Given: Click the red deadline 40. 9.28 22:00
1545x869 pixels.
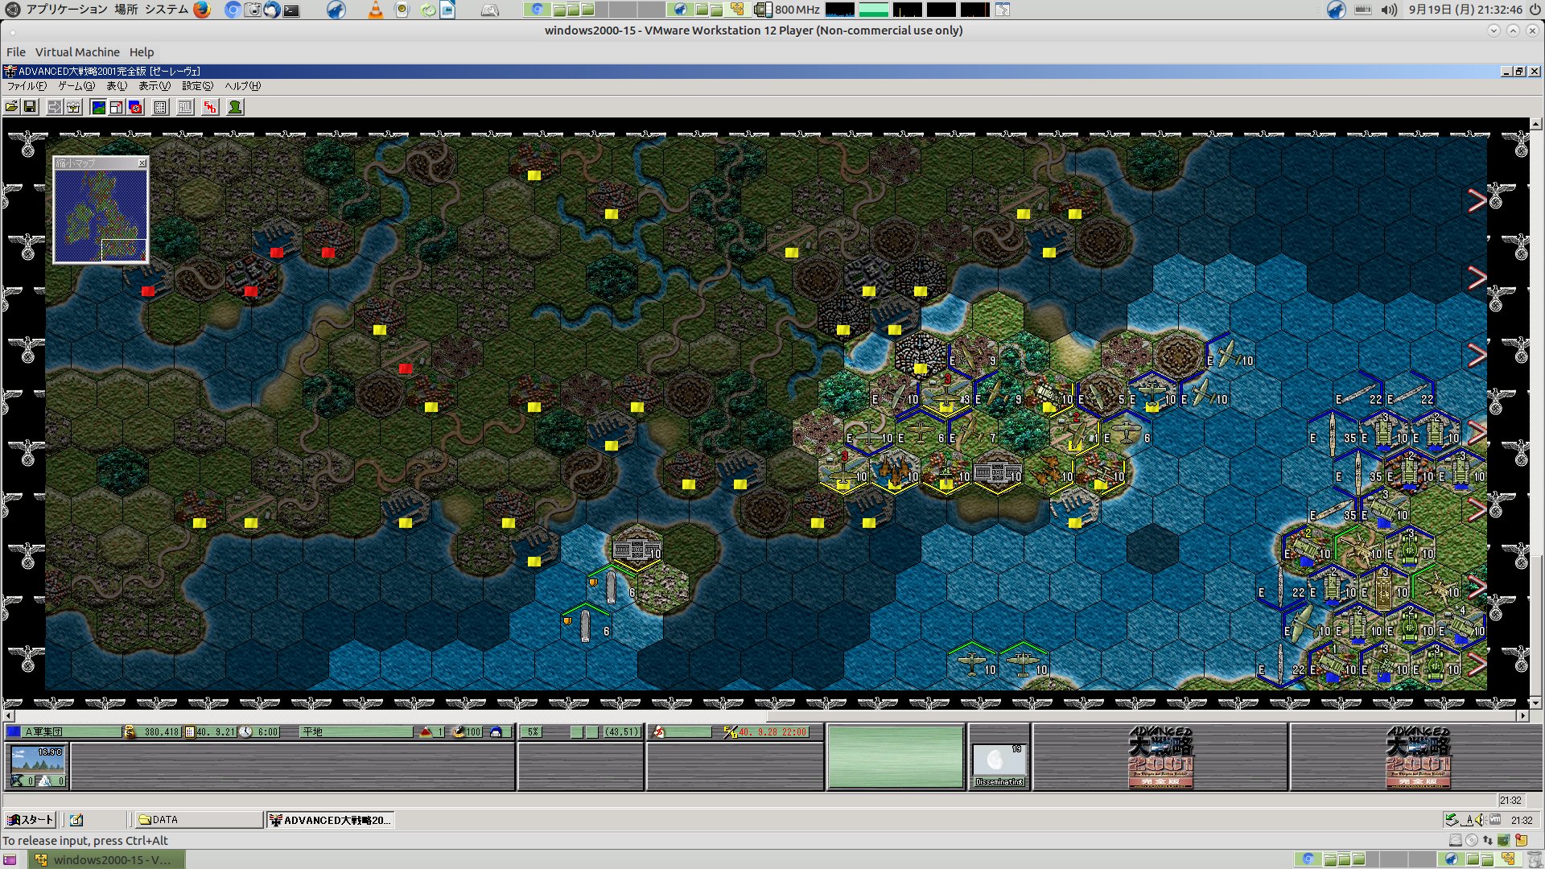Looking at the screenshot, I should click(x=772, y=732).
